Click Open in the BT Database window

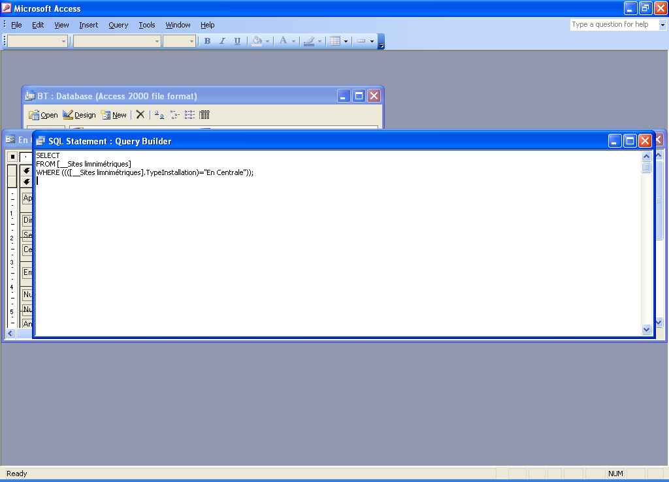pos(44,115)
